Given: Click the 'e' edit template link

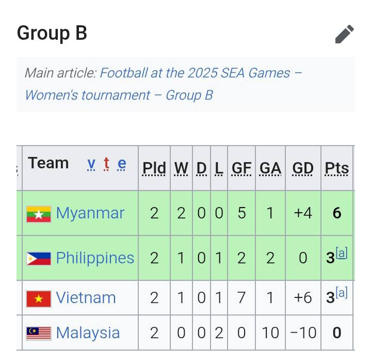Looking at the screenshot, I should pos(122,164).
